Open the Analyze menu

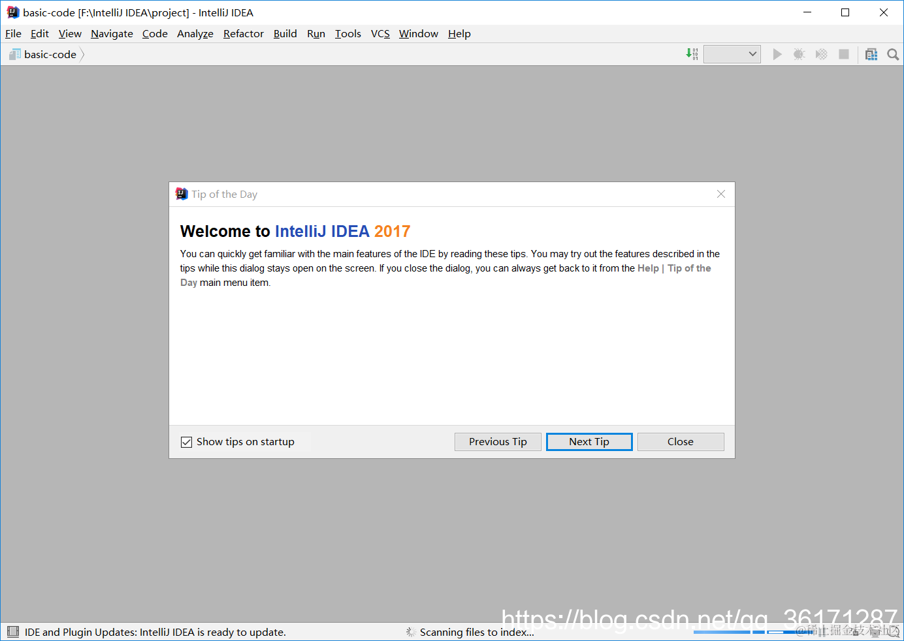[195, 34]
